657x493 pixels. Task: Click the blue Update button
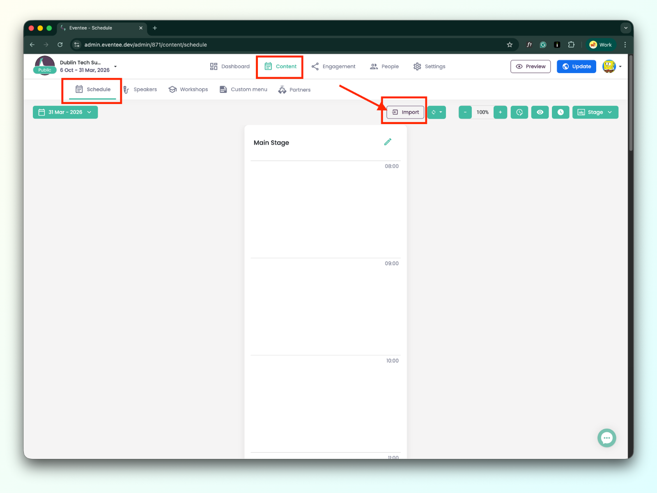pos(577,67)
